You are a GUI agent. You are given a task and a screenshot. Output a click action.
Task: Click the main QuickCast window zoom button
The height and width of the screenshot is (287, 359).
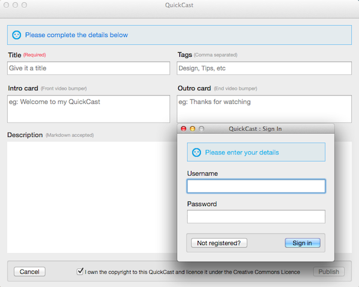[25, 5]
